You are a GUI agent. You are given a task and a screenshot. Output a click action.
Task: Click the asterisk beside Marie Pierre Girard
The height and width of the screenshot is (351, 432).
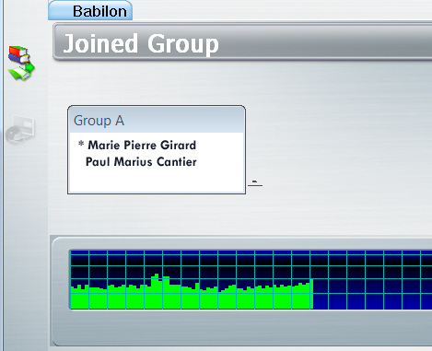pos(81,144)
